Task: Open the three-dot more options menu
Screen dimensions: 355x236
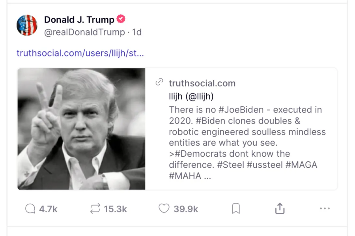Action: point(325,209)
